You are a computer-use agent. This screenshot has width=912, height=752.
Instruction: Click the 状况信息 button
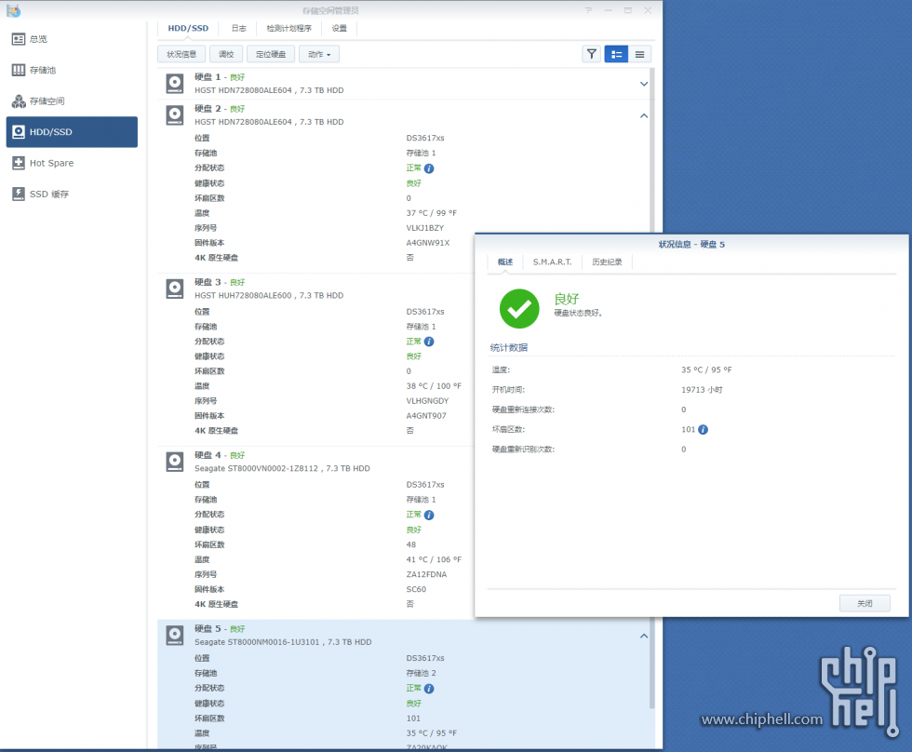point(181,54)
